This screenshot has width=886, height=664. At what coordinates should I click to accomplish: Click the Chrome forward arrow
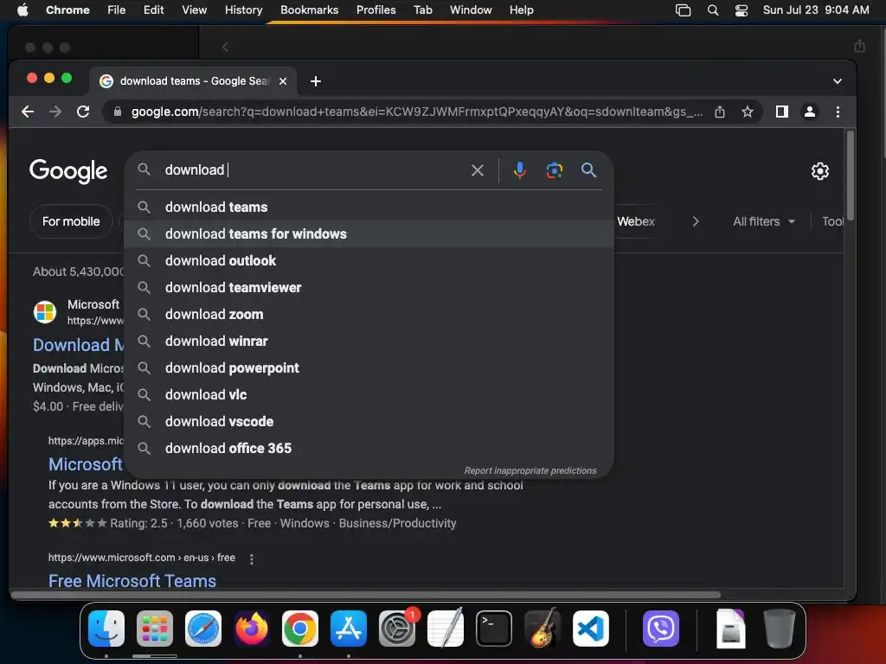pyautogui.click(x=55, y=112)
